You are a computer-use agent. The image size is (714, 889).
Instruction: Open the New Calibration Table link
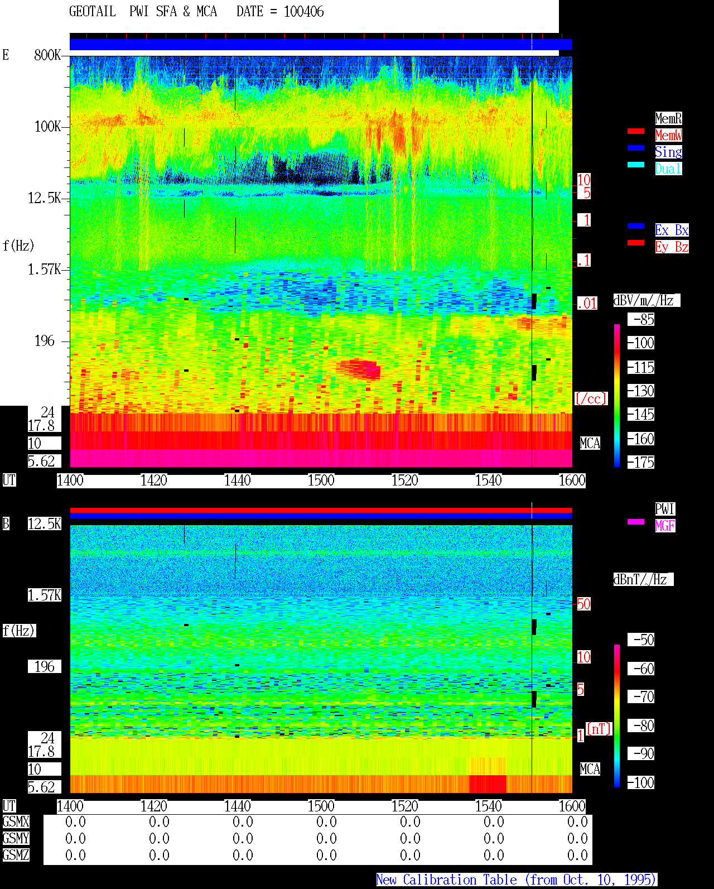(x=517, y=880)
